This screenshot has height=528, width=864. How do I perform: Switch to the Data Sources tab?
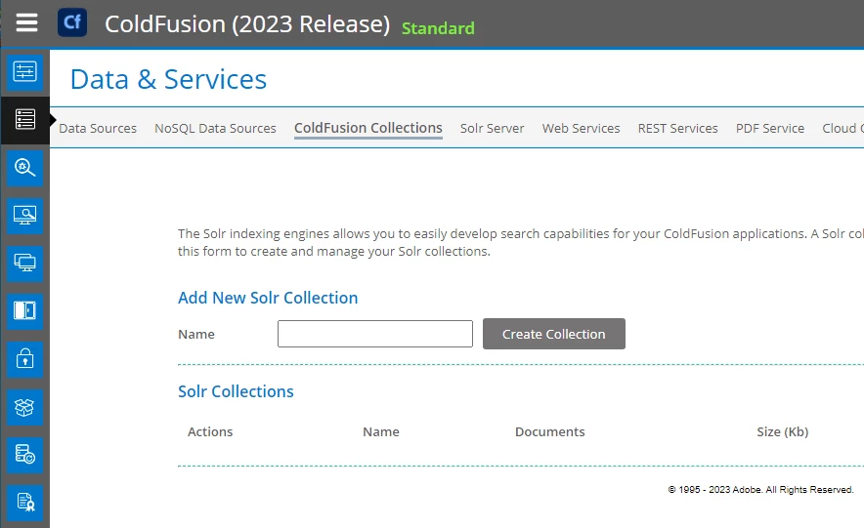pyautogui.click(x=98, y=128)
